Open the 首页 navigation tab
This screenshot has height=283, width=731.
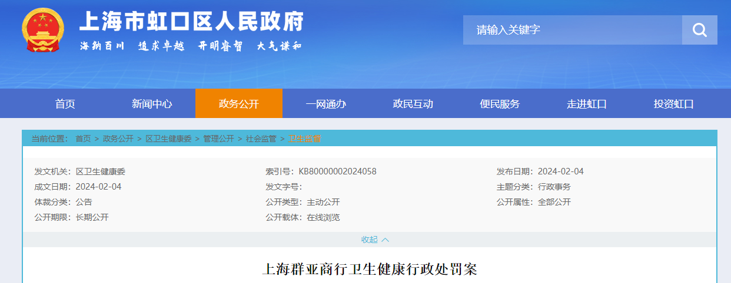pos(65,104)
